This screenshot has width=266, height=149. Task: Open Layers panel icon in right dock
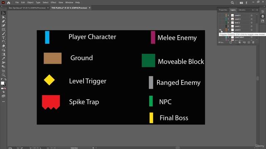pyautogui.click(x=263, y=16)
